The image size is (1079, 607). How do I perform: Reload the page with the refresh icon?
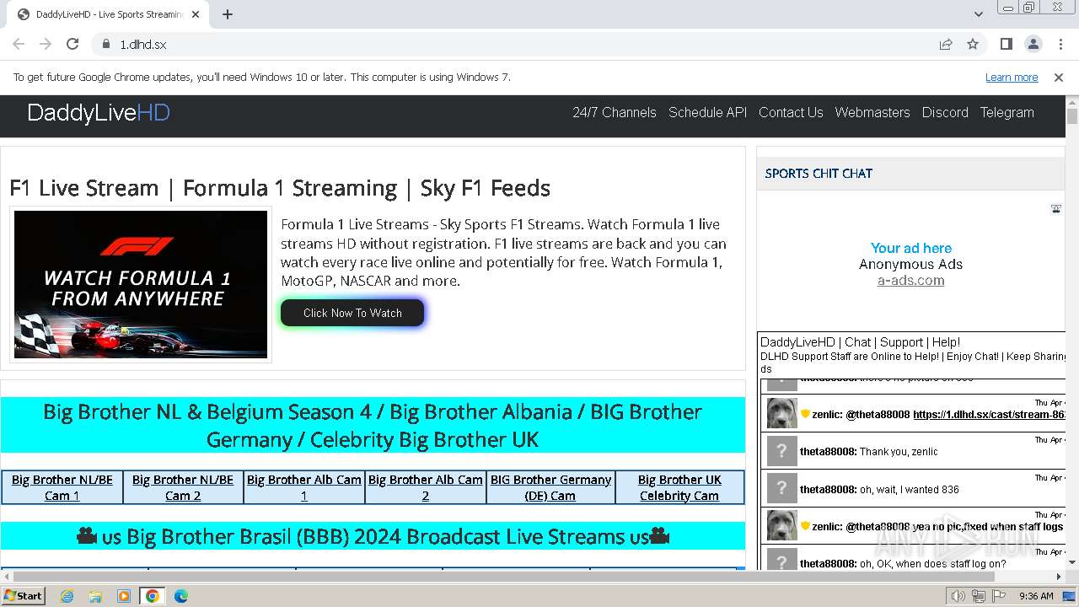pos(72,44)
